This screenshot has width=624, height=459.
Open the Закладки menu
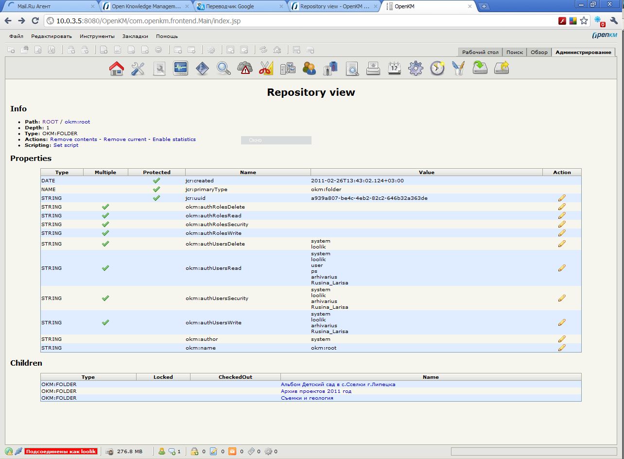coord(135,36)
